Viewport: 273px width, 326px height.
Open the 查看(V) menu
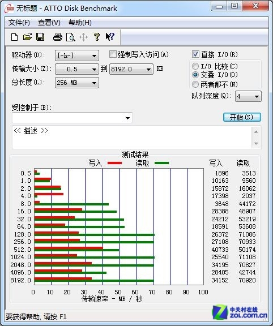(x=49, y=23)
